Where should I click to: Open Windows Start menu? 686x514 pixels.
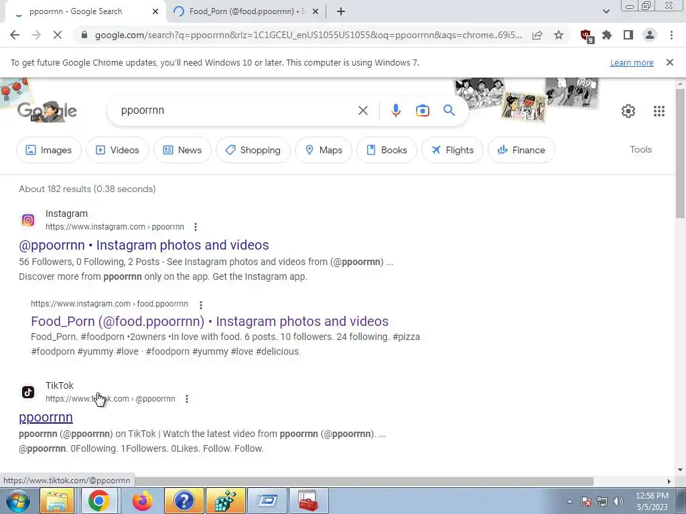(x=17, y=501)
